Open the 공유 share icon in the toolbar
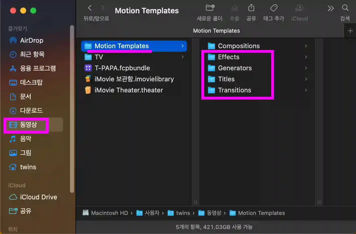Viewport: 356px width, 234px height. coord(251,8)
